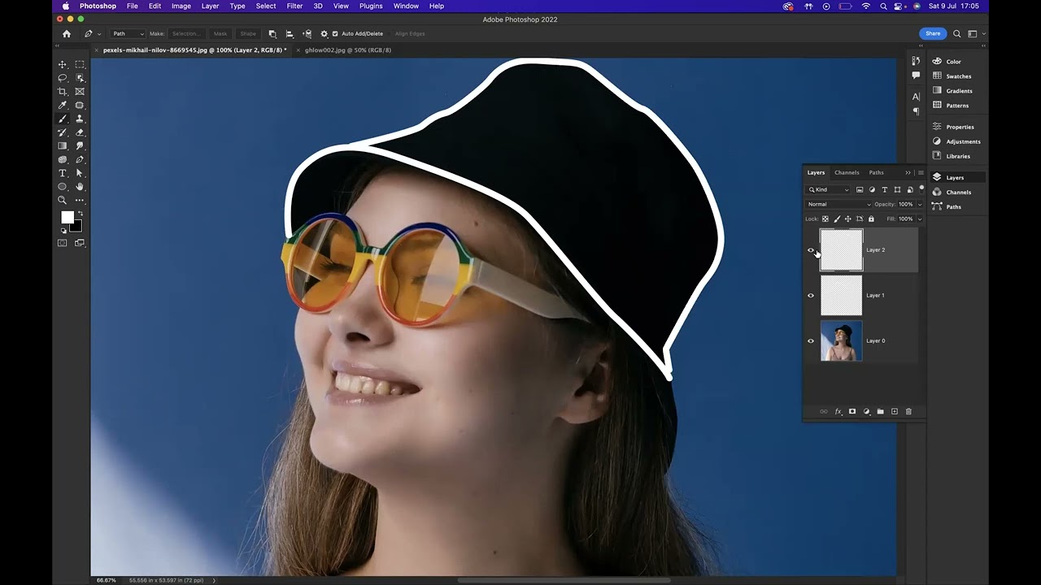Select the Move tool

point(63,64)
